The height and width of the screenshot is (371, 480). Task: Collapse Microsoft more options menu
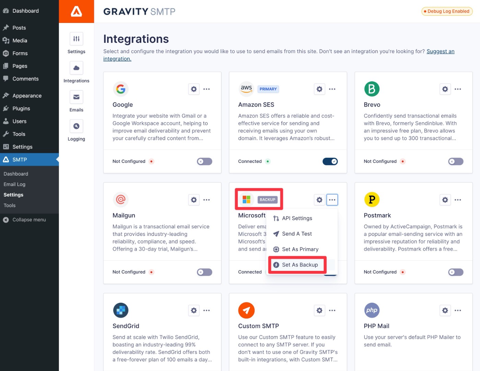point(332,200)
